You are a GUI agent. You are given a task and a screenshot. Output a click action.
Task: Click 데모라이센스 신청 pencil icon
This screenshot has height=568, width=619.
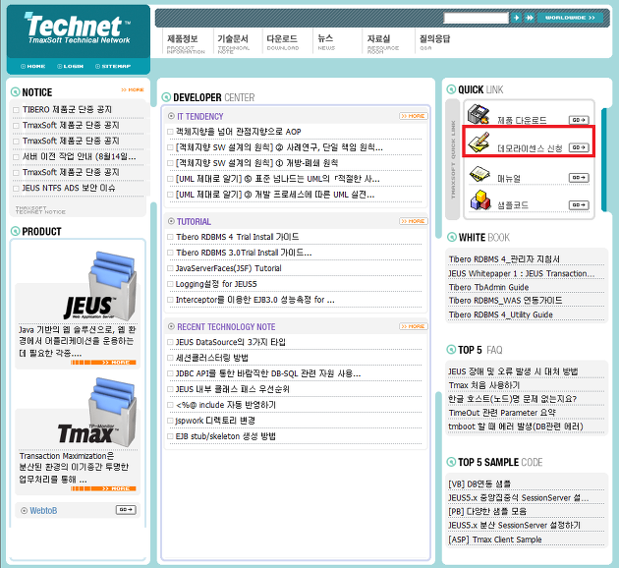click(478, 142)
